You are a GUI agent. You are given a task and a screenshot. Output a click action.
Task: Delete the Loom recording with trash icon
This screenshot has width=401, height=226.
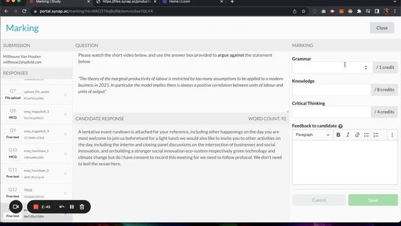pos(82,207)
